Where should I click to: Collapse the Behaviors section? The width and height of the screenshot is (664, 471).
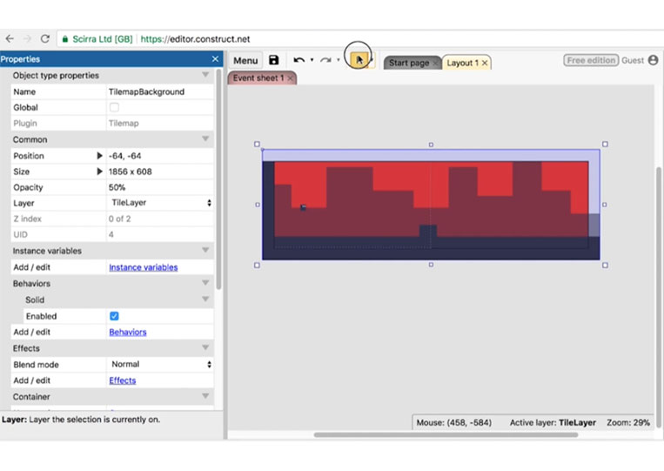(x=205, y=283)
